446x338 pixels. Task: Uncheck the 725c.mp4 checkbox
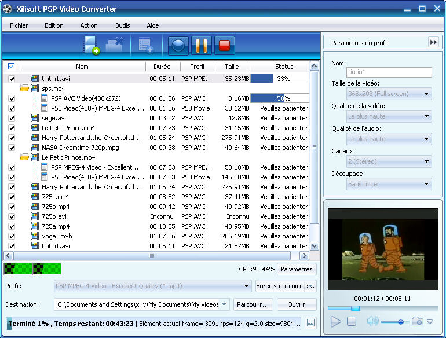point(12,197)
